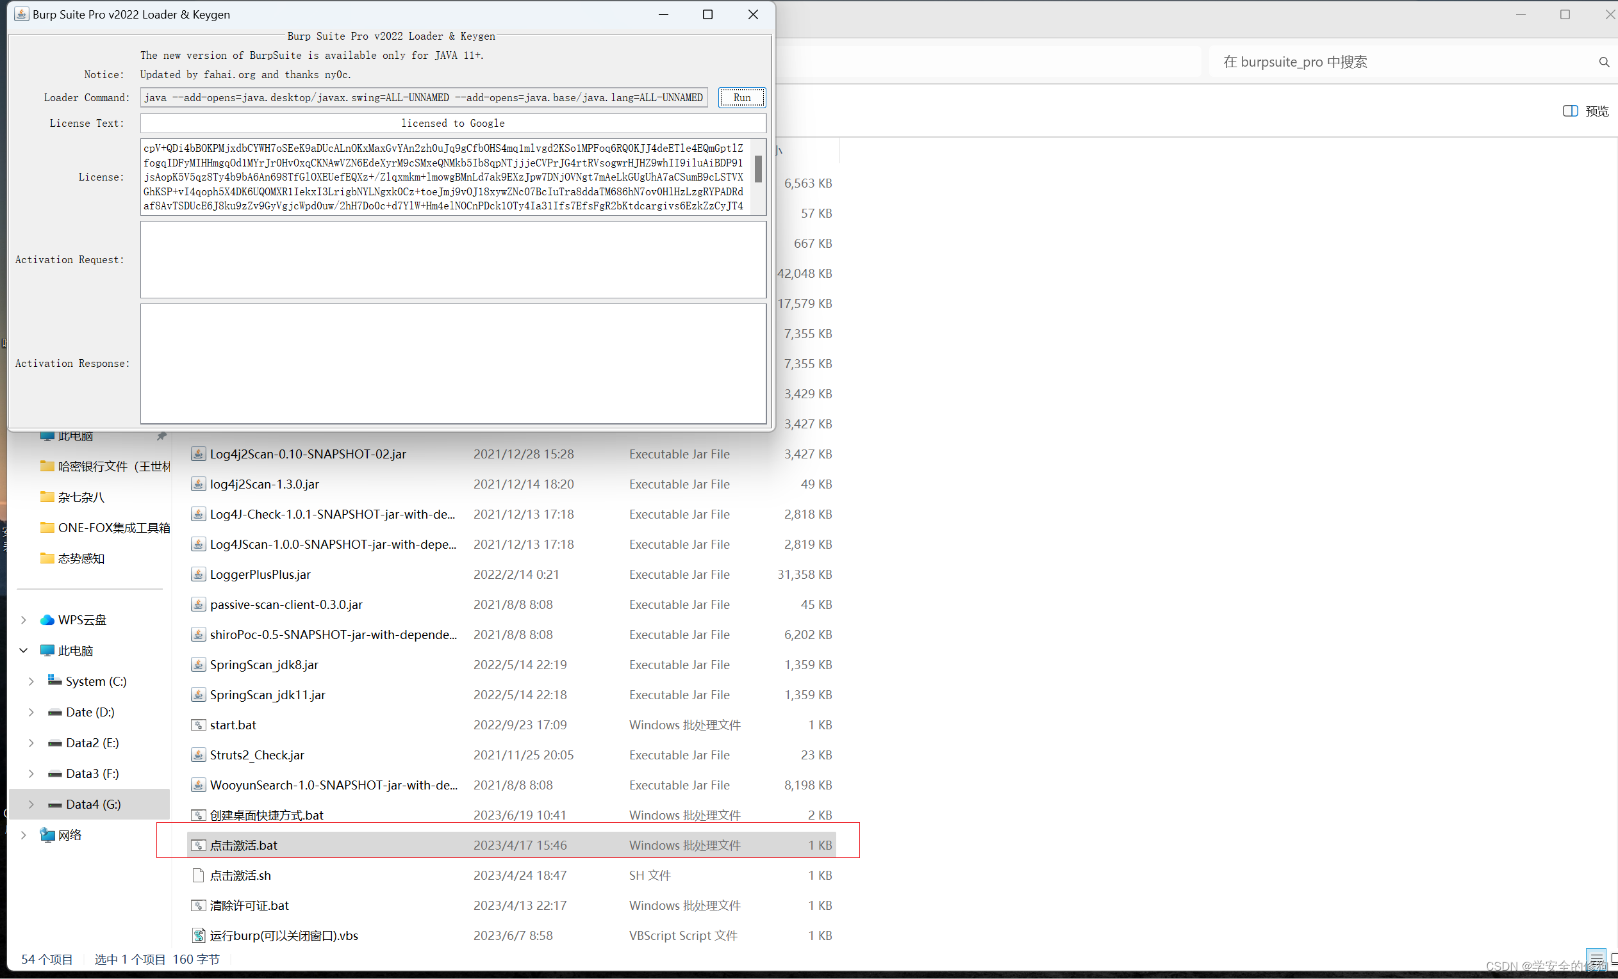This screenshot has width=1618, height=979.
Task: Select the file name Struts2_Check.jar
Action: click(257, 756)
